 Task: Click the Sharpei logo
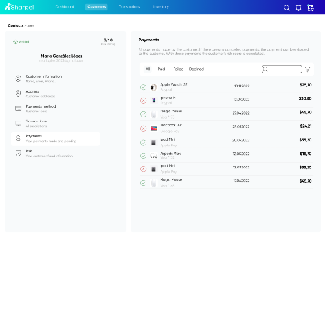(x=19, y=6)
